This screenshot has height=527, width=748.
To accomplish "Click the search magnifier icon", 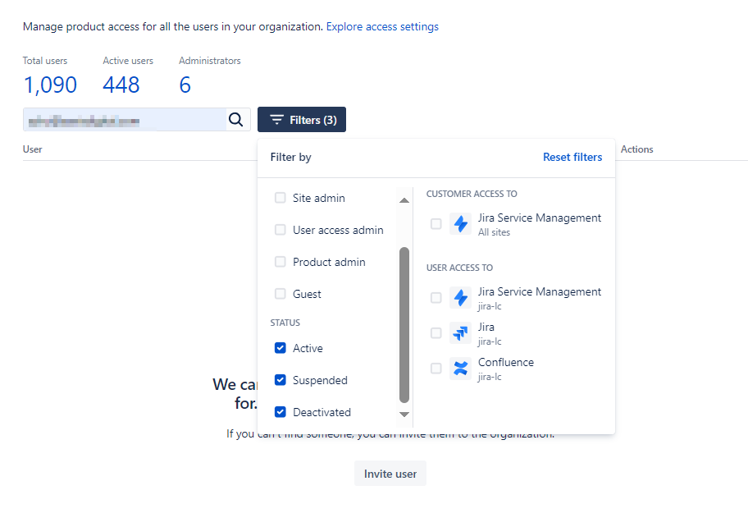I will (236, 119).
